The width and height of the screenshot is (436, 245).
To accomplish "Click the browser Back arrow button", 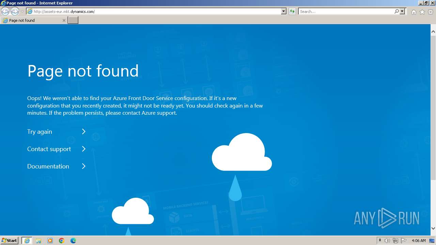I will pos(5,12).
